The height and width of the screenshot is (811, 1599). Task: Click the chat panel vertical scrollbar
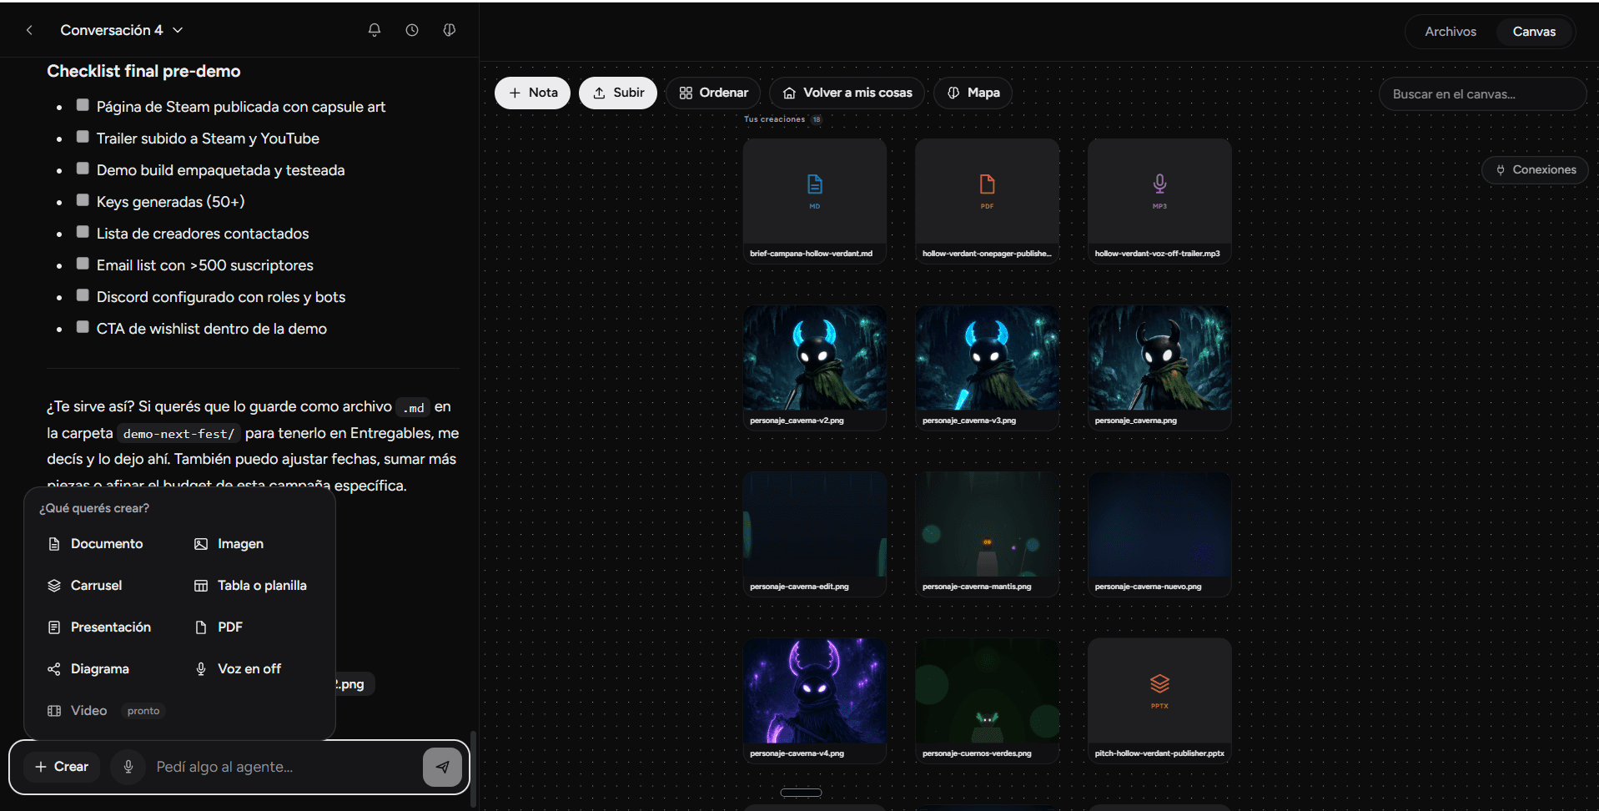tap(474, 768)
